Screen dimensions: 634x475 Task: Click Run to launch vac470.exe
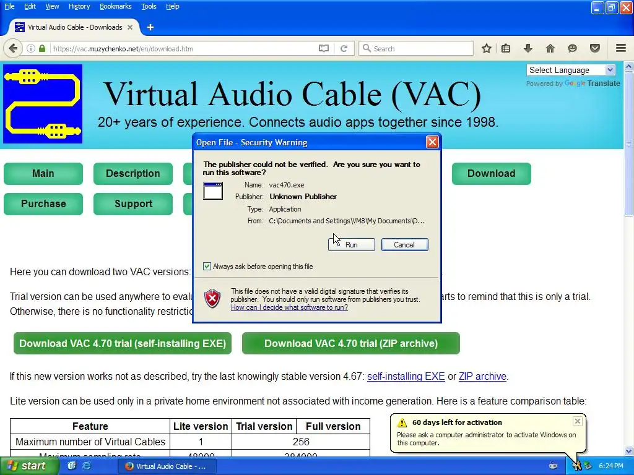[x=352, y=244]
